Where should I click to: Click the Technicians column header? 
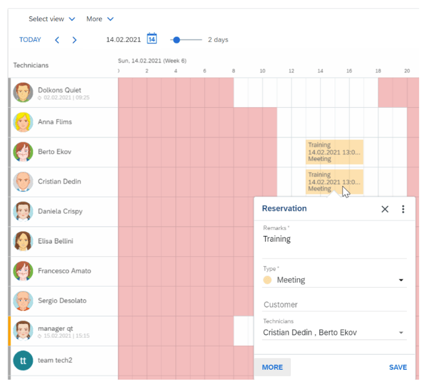(31, 65)
